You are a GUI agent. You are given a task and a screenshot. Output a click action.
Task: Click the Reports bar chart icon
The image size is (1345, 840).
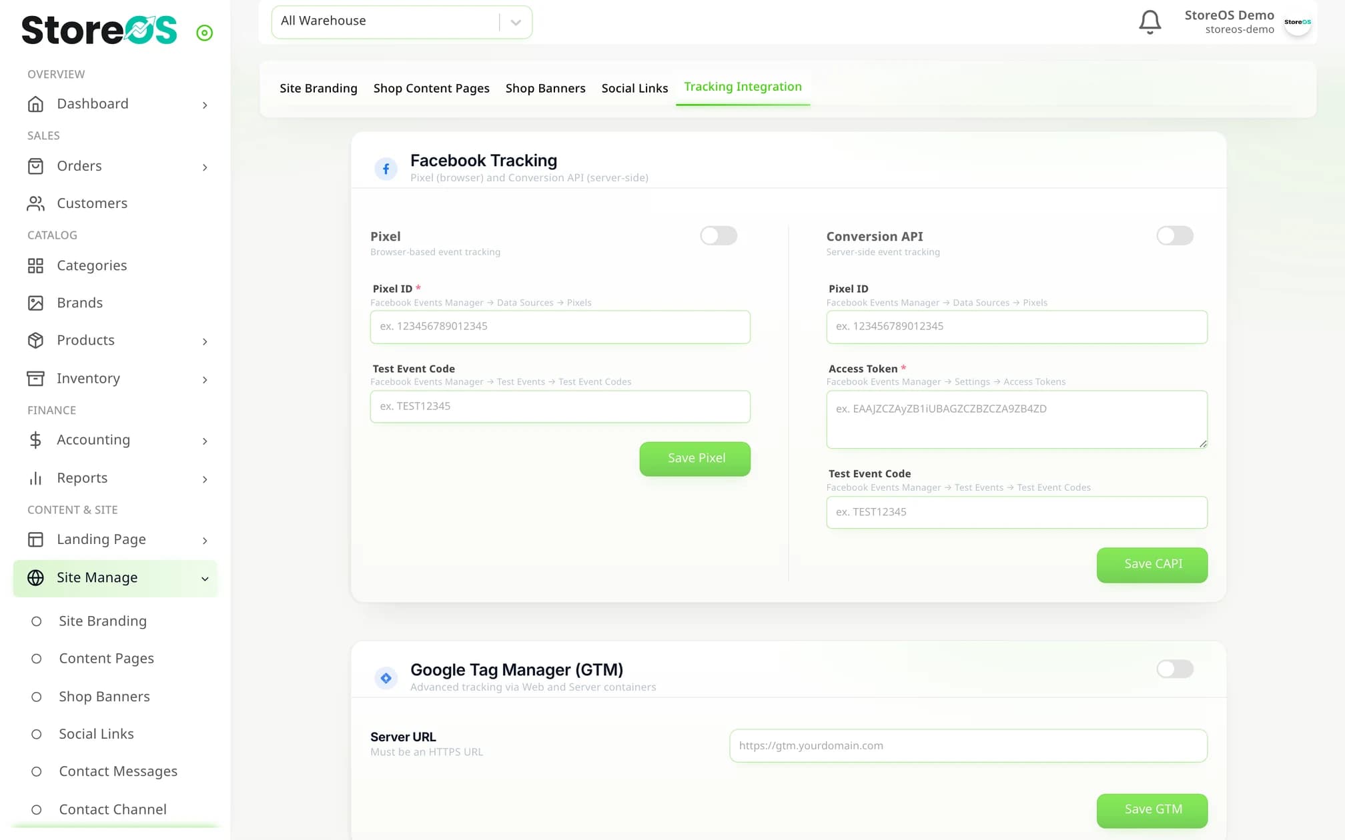click(35, 478)
